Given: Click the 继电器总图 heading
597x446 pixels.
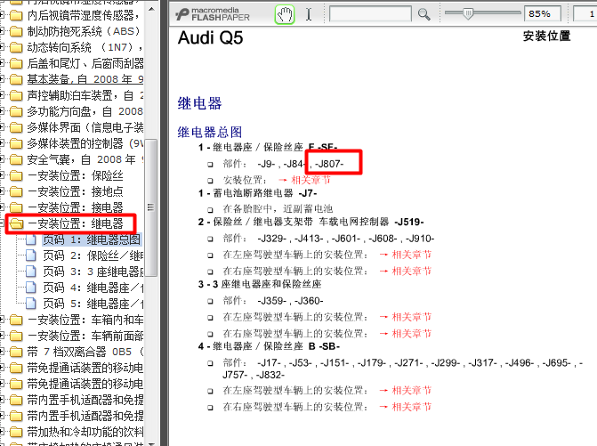Looking at the screenshot, I should tap(210, 132).
